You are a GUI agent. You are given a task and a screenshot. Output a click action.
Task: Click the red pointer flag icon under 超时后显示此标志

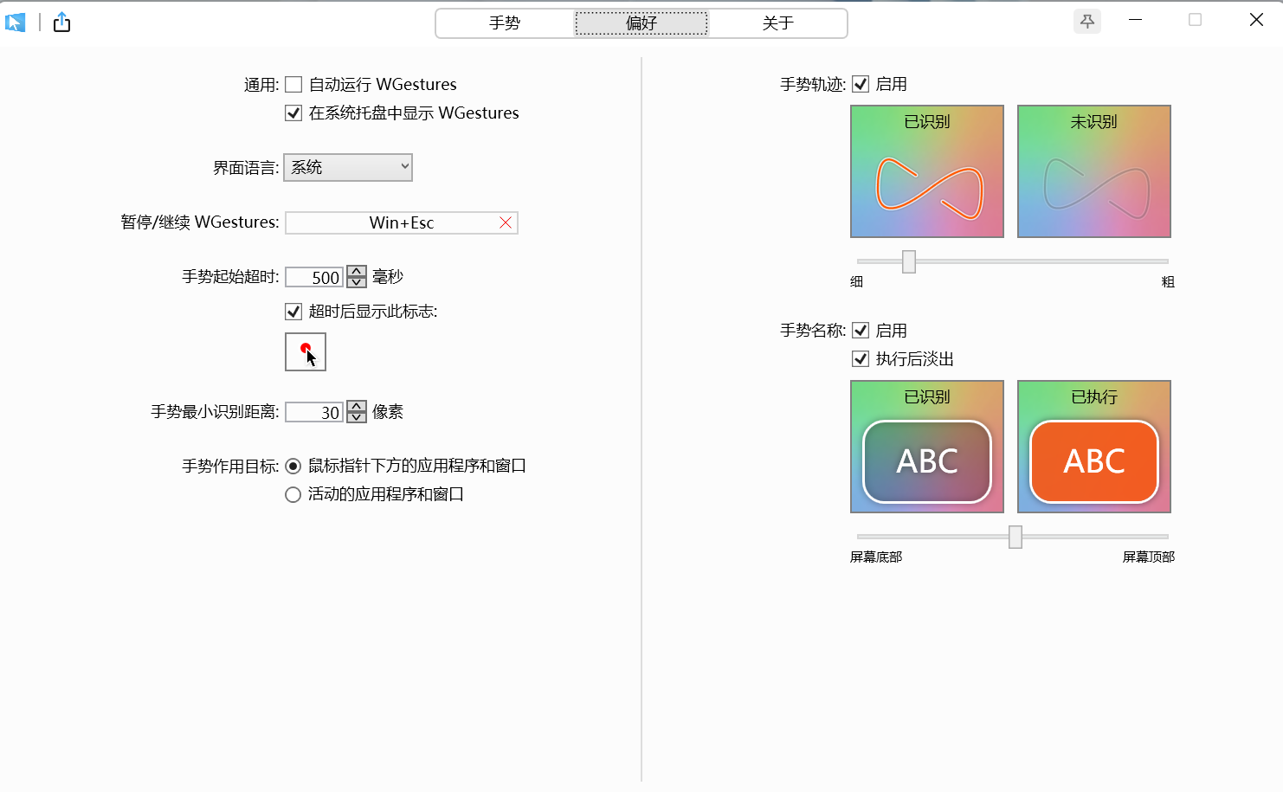coord(305,351)
